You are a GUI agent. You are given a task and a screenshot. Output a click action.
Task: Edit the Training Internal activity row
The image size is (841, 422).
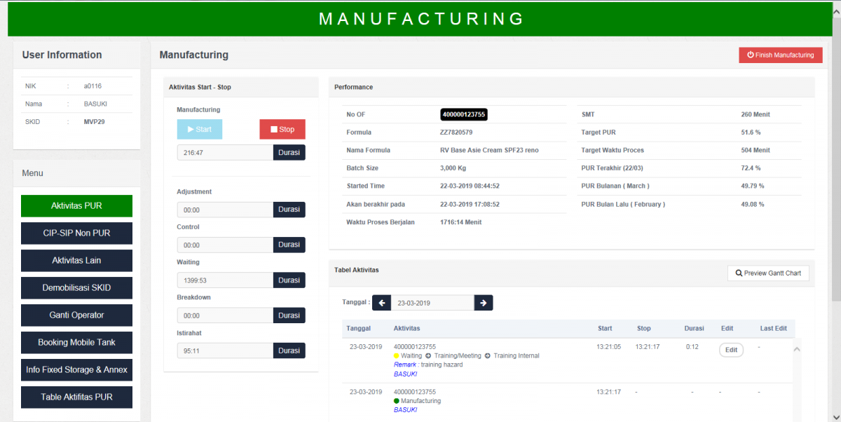[x=731, y=350]
